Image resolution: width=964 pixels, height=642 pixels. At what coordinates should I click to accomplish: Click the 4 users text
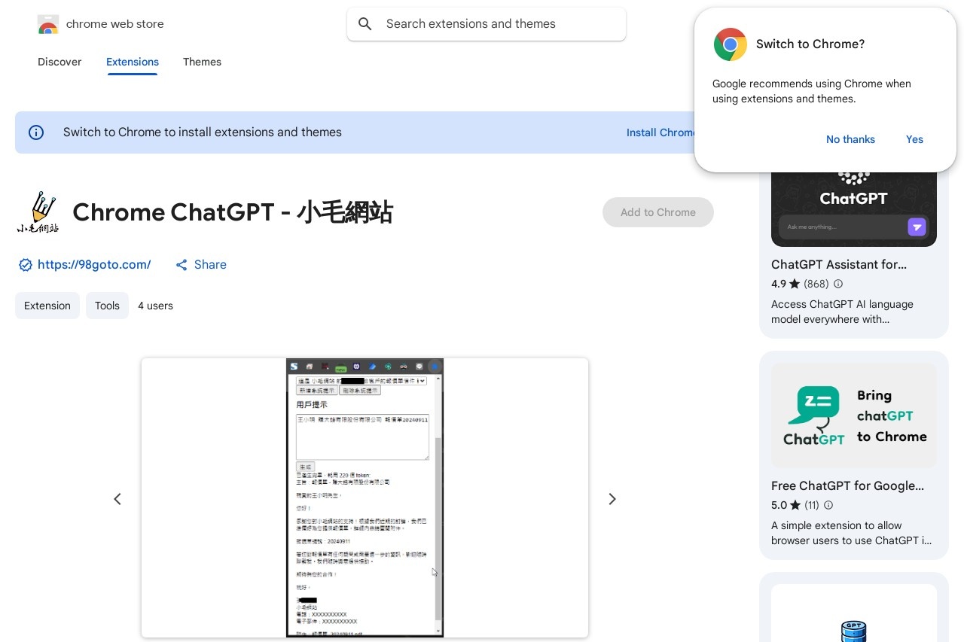pos(155,306)
